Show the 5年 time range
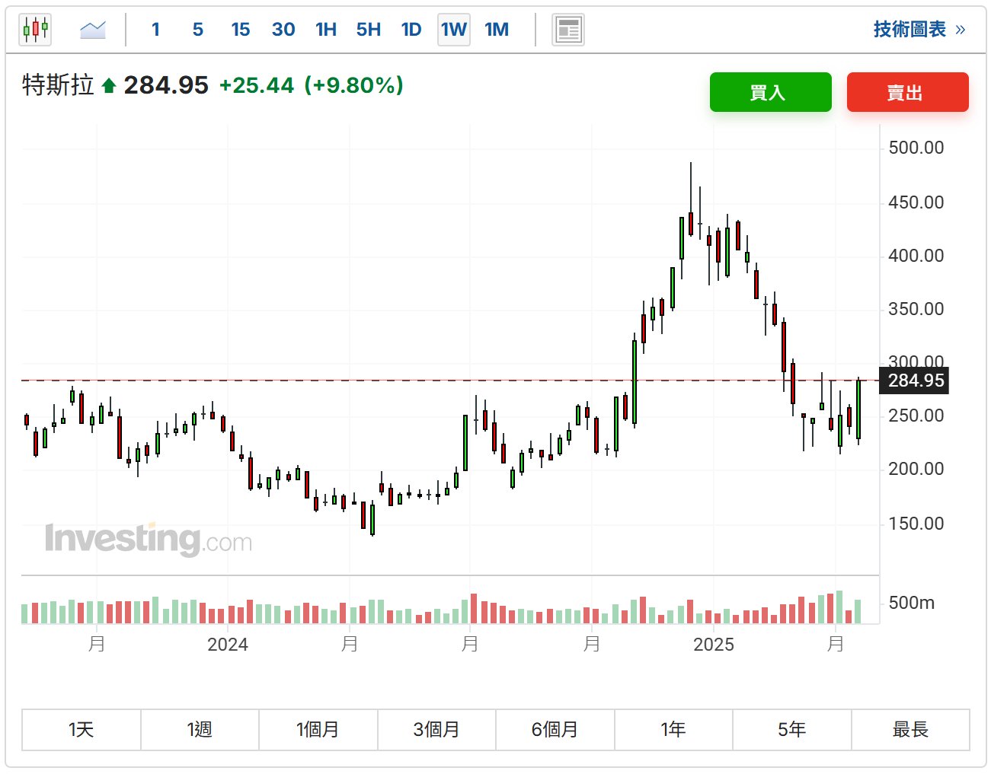 [792, 730]
